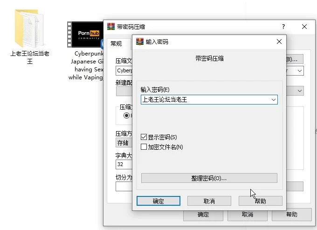This screenshot has height=230, width=317.
Task: Click 帮助 in the background 带密码压缩 window
Action: point(292,215)
